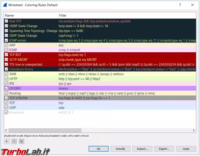Uncheck the HTTP coloring rule

coord(6,79)
